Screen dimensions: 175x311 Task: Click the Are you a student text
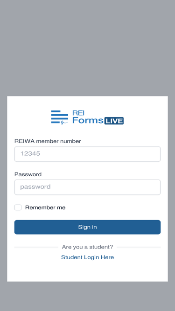pos(88,247)
